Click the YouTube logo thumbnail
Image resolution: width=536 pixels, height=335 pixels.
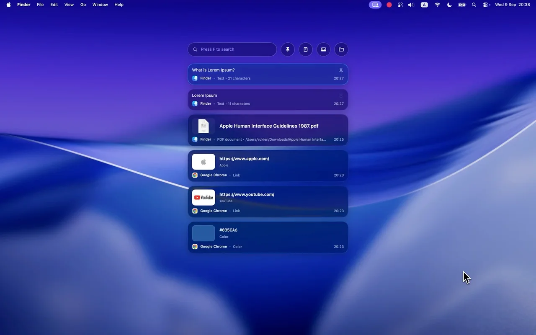(x=204, y=198)
